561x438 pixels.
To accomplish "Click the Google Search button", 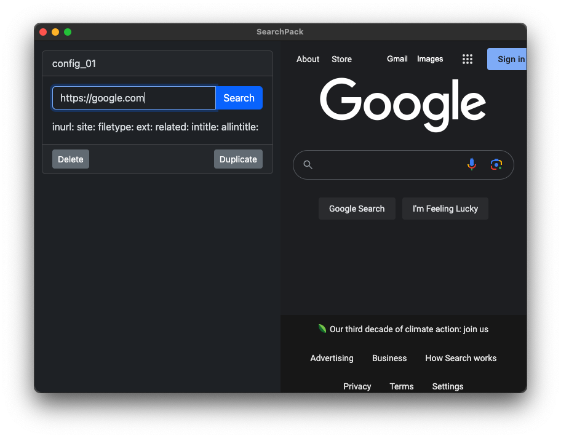I will click(x=357, y=209).
